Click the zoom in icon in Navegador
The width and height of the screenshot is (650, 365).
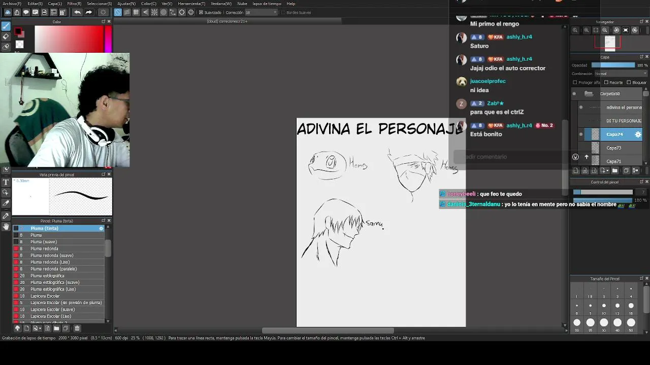(x=587, y=30)
